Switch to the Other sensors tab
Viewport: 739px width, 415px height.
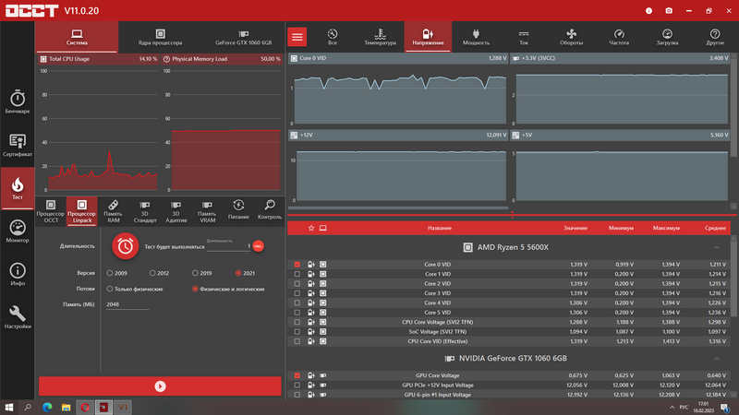(x=714, y=37)
